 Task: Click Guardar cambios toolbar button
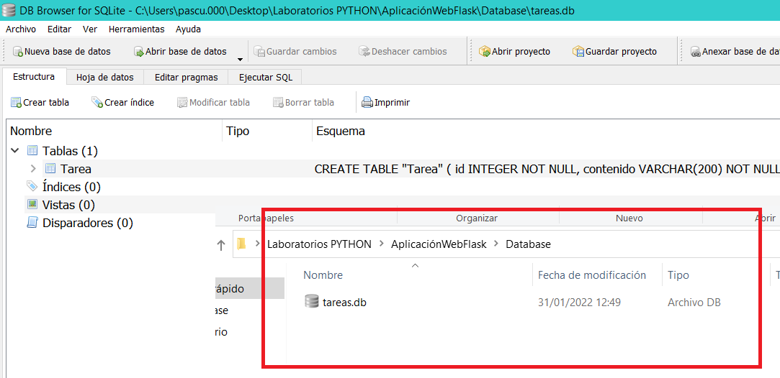tap(295, 52)
